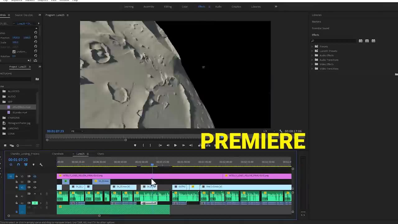Add marker button in Program monitor

tap(135, 145)
